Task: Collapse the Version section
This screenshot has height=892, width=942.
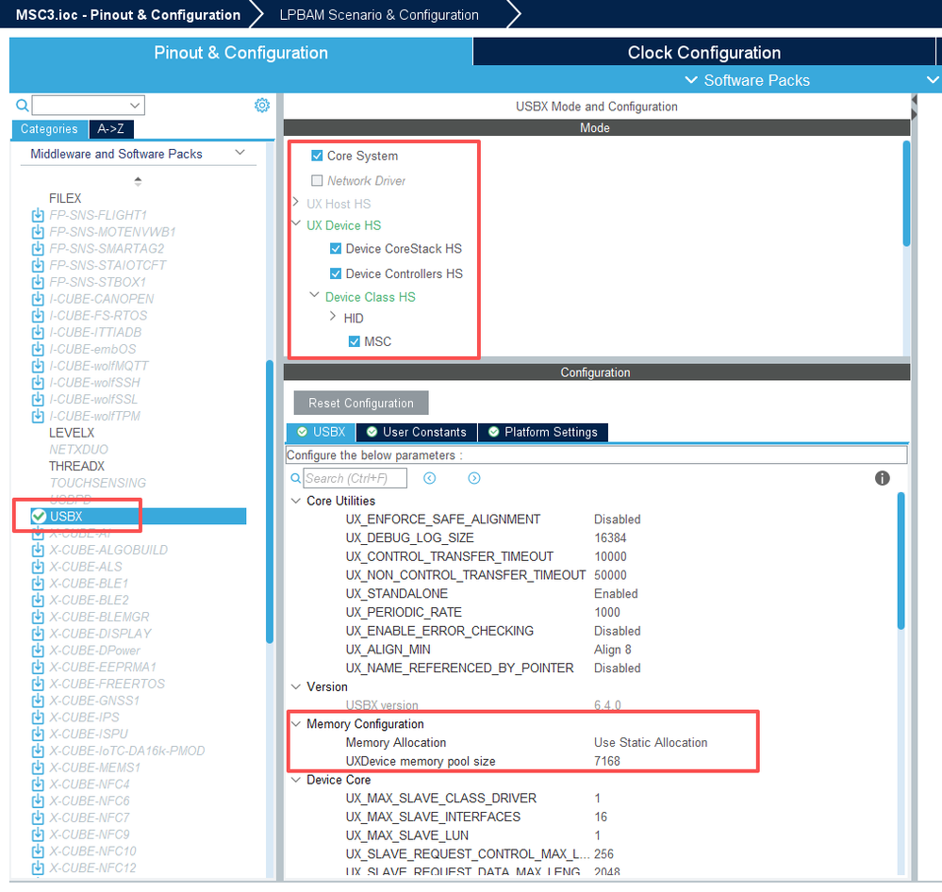Action: tap(295, 686)
